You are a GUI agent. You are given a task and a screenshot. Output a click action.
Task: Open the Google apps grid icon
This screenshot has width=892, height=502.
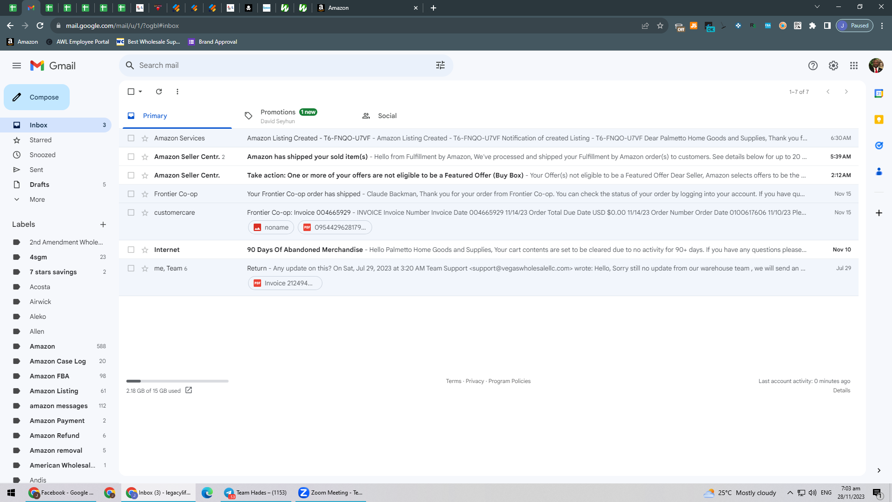coord(854,66)
